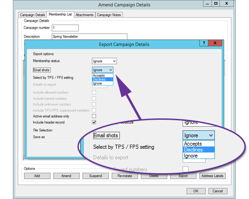
Task: Click the Campaign number input field
Action: point(65,28)
